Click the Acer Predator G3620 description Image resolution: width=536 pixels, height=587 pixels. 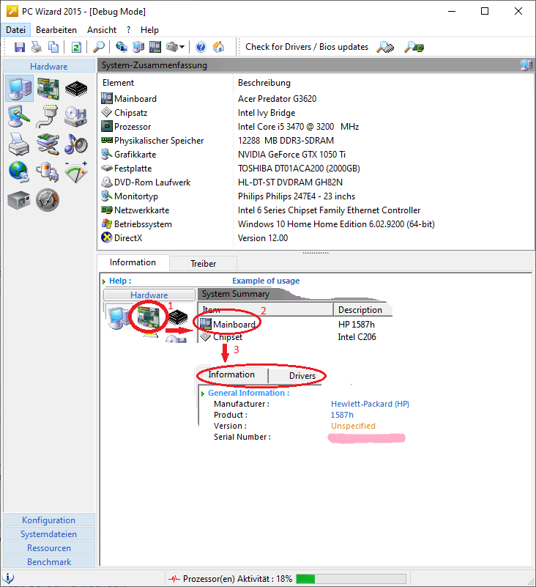coord(278,99)
